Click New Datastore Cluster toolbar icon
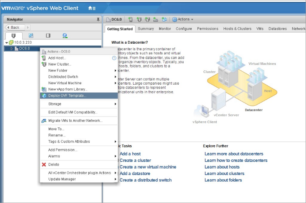Image resolution: width=306 pixels, height=203 pixels. click(x=147, y=19)
